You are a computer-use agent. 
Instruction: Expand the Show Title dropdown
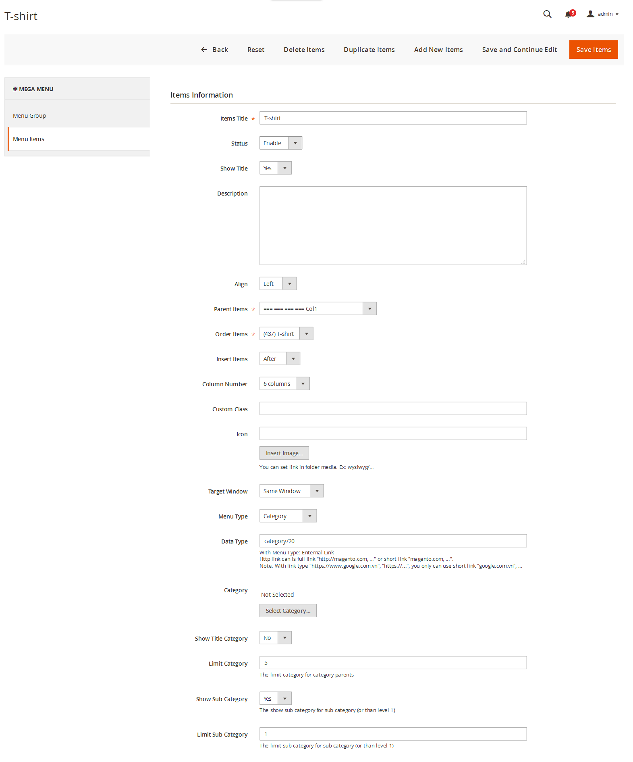275,168
